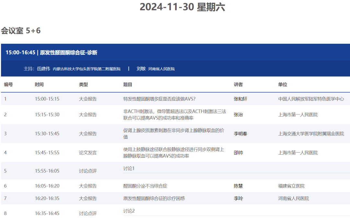Viewport: 350px width, 219px height.
Task: Open talk 特发性醛固酮增多症是否应该做AVS?
Action: point(159,99)
